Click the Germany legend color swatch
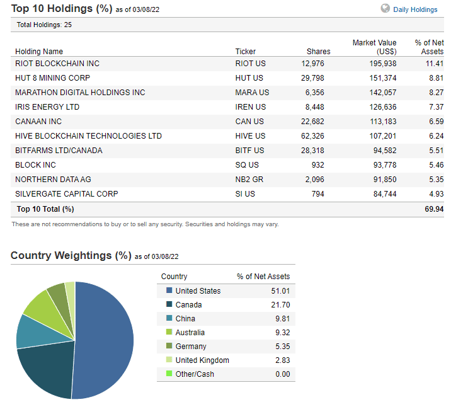Viewport: 468px width, 402px height. coord(169,345)
